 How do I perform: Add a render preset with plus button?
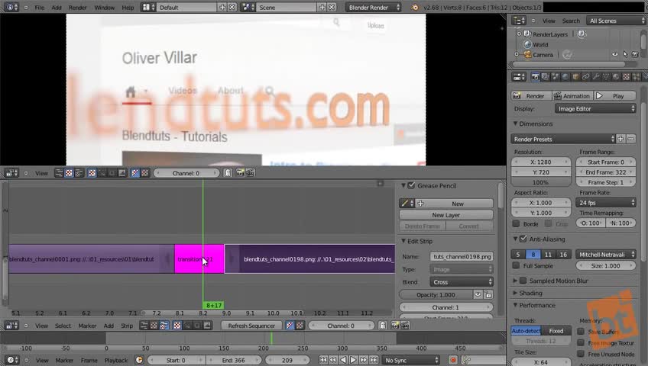[x=620, y=139]
